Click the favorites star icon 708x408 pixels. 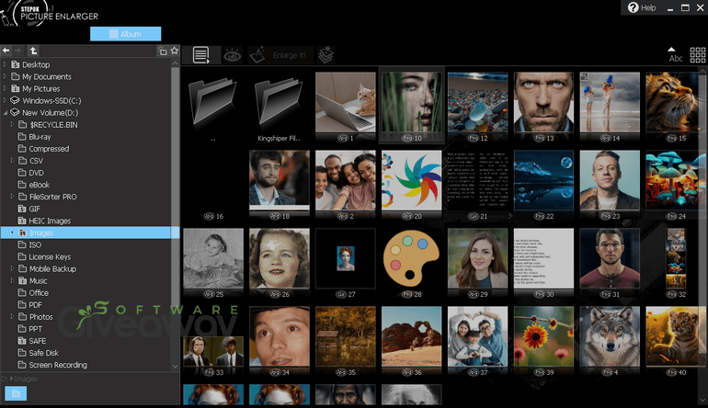click(x=175, y=51)
